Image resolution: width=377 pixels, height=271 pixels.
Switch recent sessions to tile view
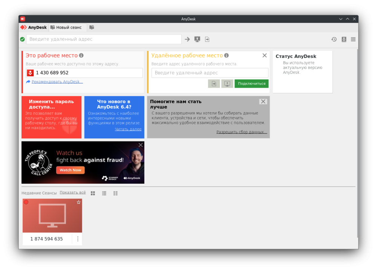tap(93, 193)
